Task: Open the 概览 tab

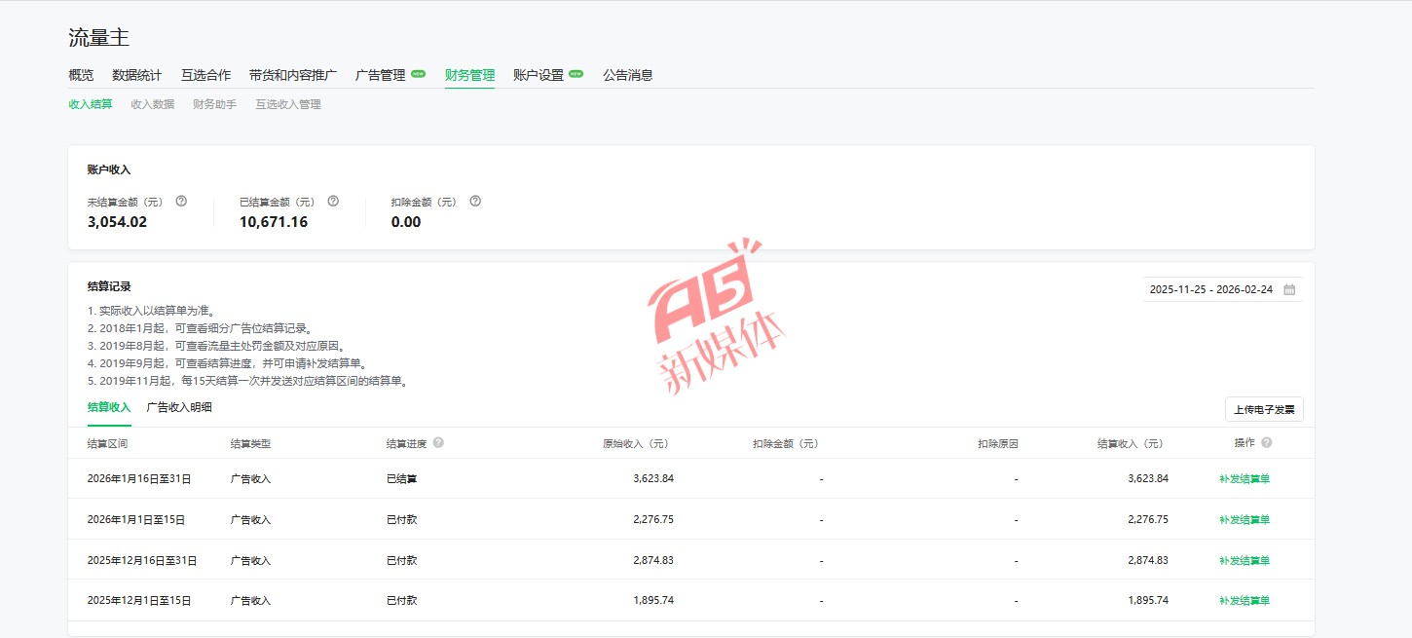Action: [81, 75]
